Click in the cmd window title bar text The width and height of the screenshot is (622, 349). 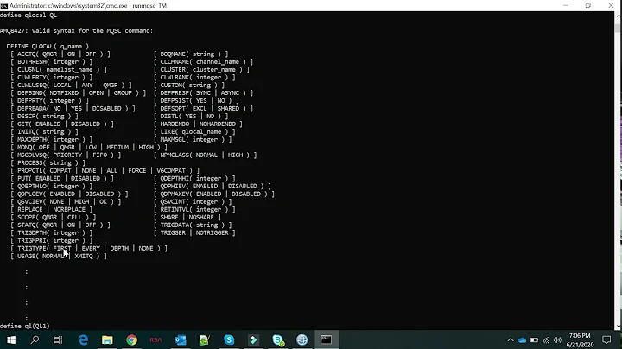coord(88,5)
